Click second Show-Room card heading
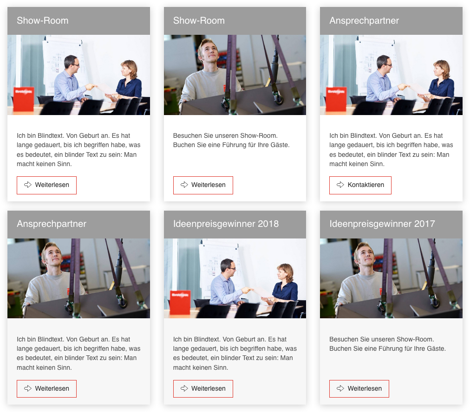Viewport: 470px width, 412px height. pos(199,21)
